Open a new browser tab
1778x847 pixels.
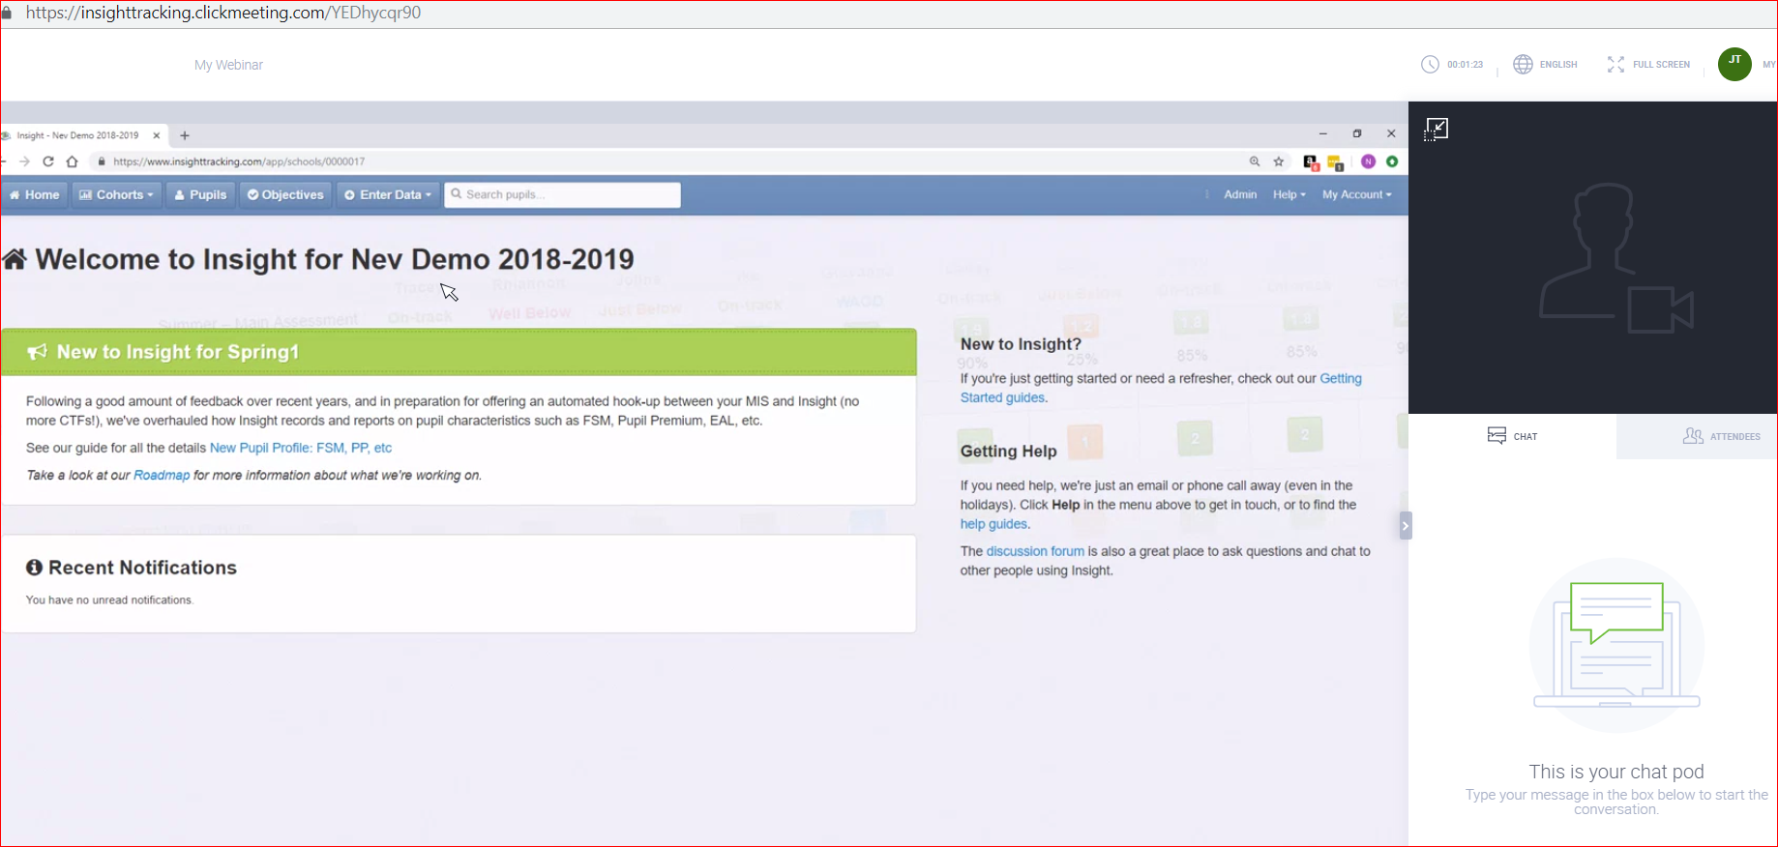point(185,135)
